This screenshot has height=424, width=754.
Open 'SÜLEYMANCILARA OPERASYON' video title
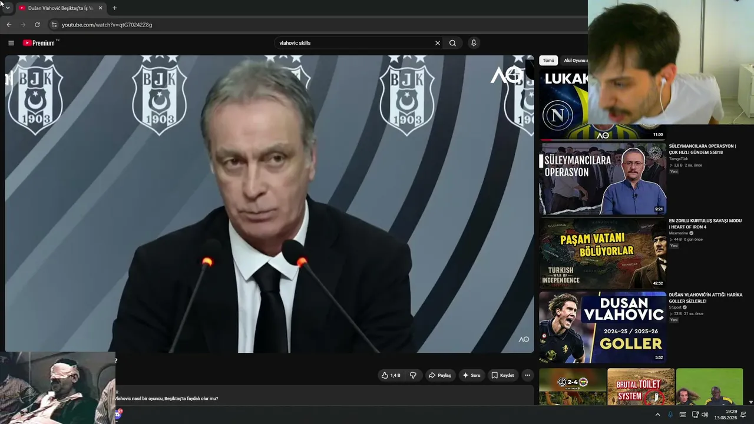coord(702,149)
